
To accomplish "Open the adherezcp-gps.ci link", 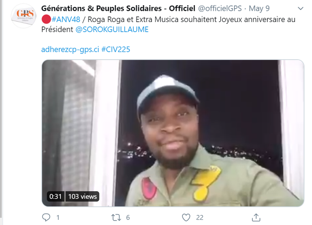I will pos(70,49).
